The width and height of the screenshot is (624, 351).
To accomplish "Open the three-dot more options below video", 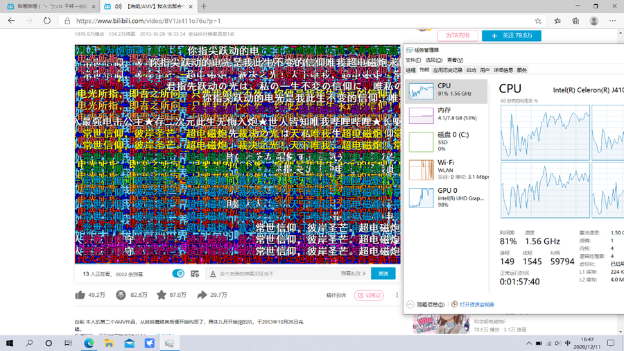I will (x=397, y=295).
